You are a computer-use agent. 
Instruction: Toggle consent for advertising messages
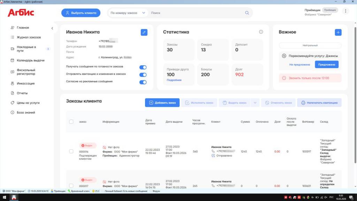point(143,82)
